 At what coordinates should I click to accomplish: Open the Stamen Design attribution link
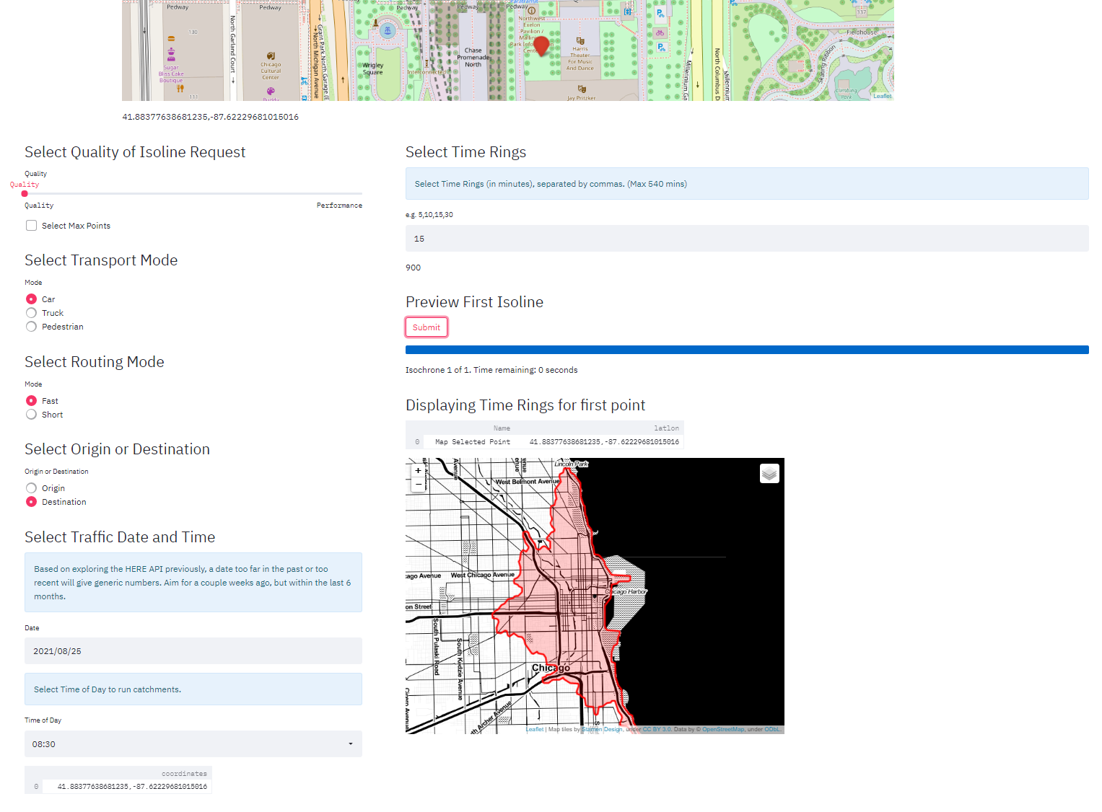click(x=602, y=729)
